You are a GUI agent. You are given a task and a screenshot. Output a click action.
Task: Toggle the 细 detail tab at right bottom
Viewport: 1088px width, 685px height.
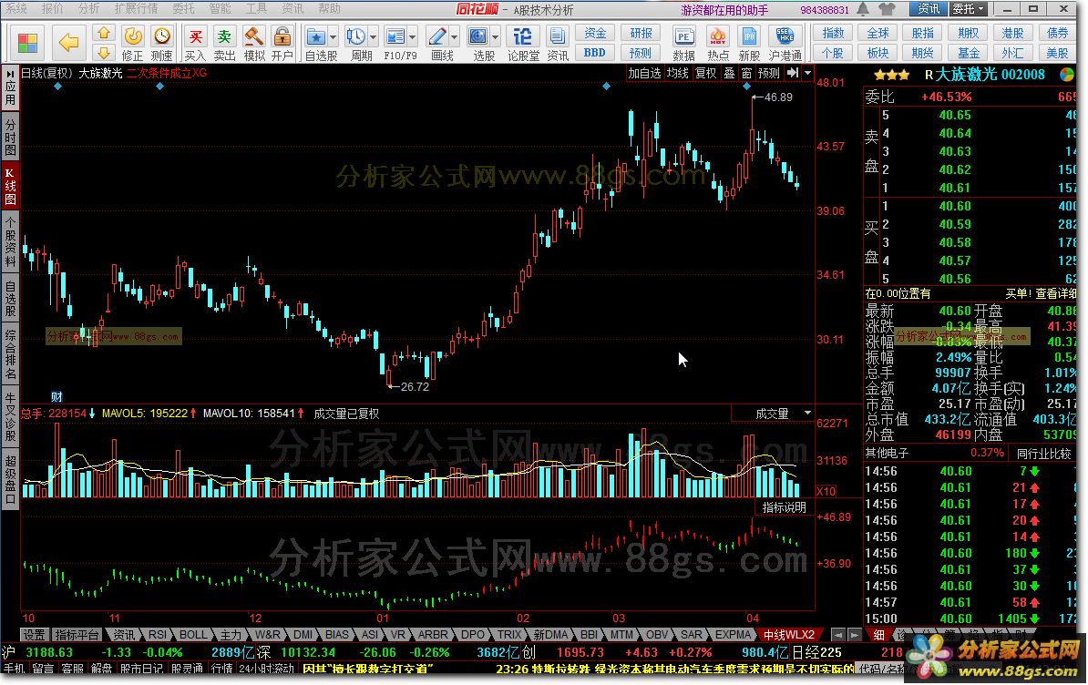click(x=878, y=634)
